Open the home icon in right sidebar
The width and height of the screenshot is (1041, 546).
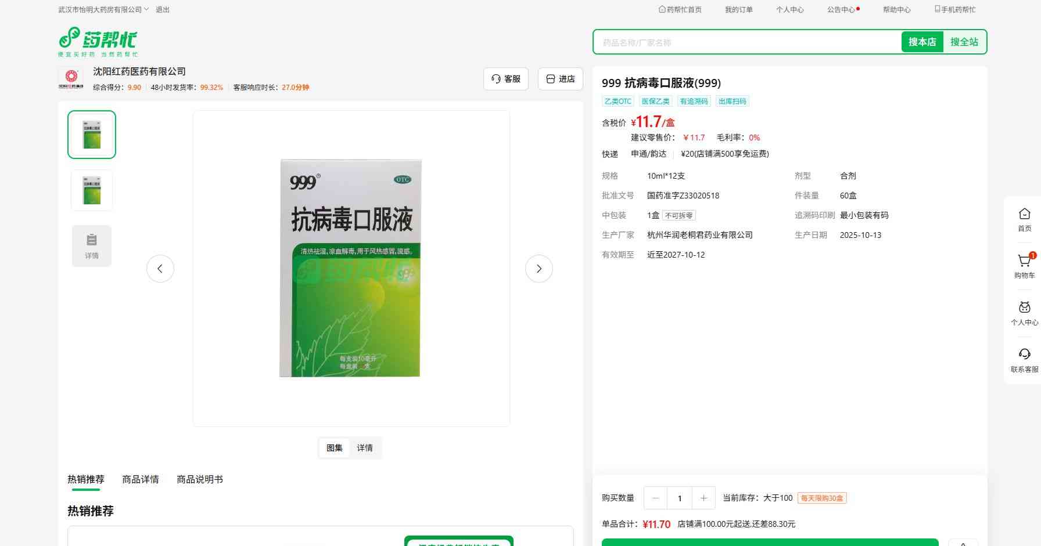(x=1024, y=215)
